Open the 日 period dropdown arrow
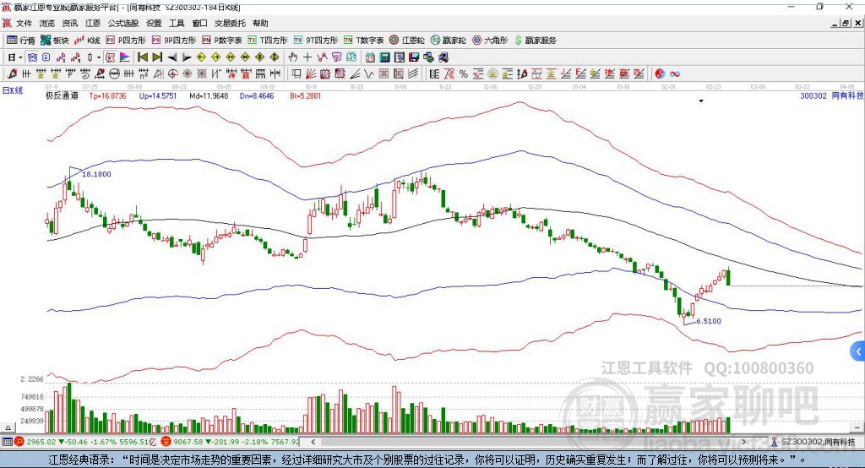Image resolution: width=865 pixels, height=468 pixels. pyautogui.click(x=20, y=57)
